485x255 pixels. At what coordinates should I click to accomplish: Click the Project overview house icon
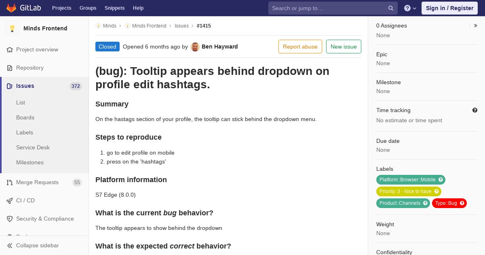10,49
